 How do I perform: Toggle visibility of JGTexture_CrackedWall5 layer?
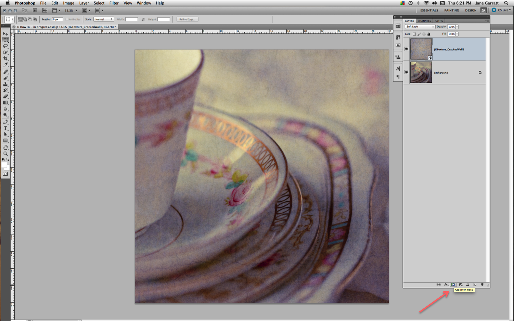tap(406, 49)
